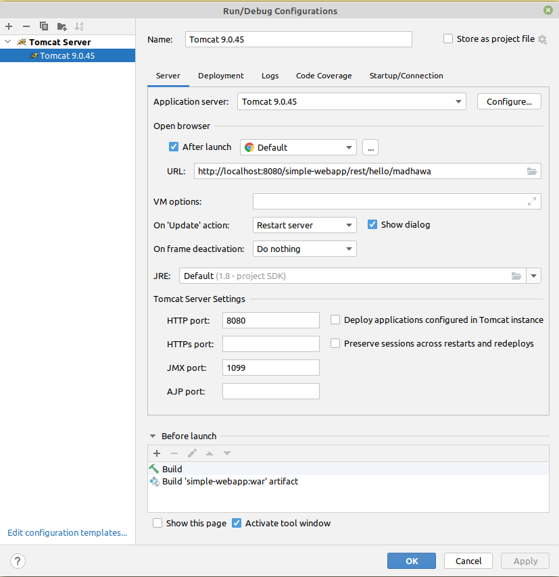Click the Tomcat Server group icon
Viewport: 559px width, 577px height.
click(x=22, y=42)
